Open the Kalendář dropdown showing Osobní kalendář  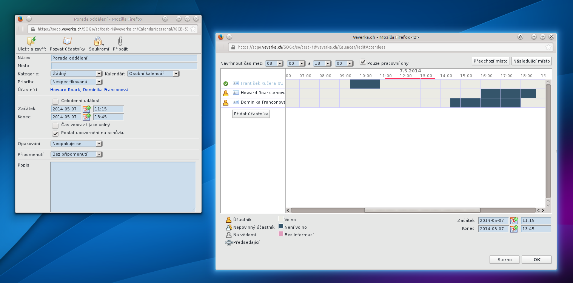point(153,74)
